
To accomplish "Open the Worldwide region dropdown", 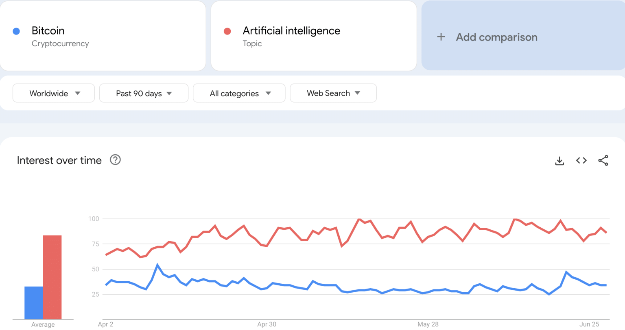I will [53, 93].
